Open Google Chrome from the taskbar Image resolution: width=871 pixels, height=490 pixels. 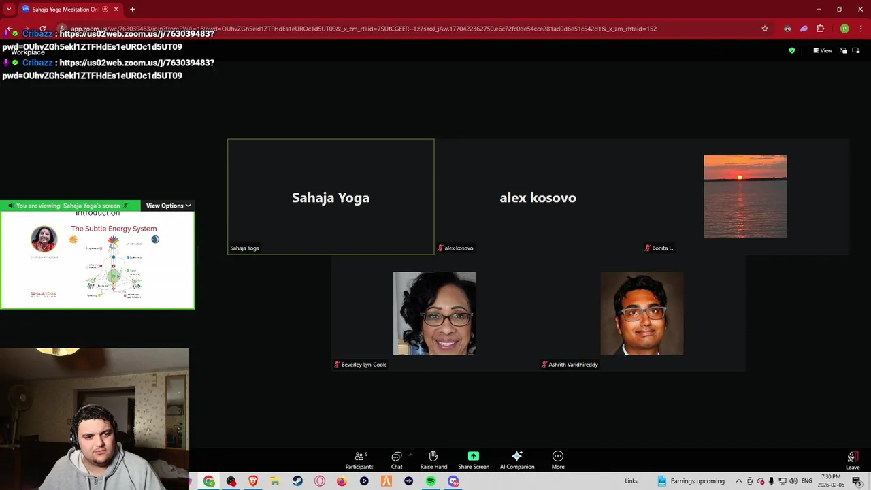click(x=209, y=481)
